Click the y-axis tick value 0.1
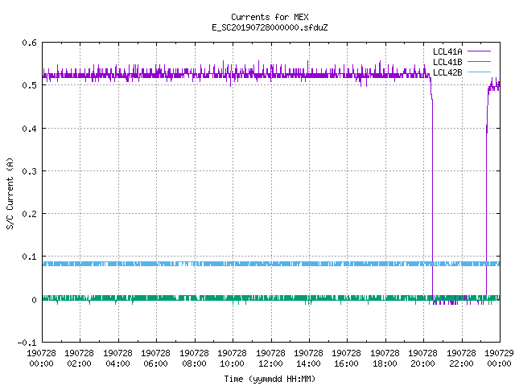This screenshot has height=386, width=515. 29,257
